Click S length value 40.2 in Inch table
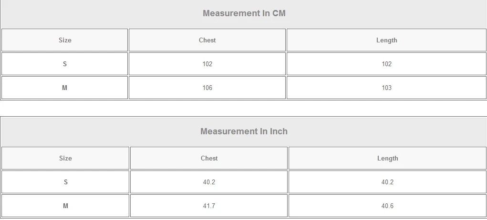Screen dimensions: 487x220 tap(387, 182)
